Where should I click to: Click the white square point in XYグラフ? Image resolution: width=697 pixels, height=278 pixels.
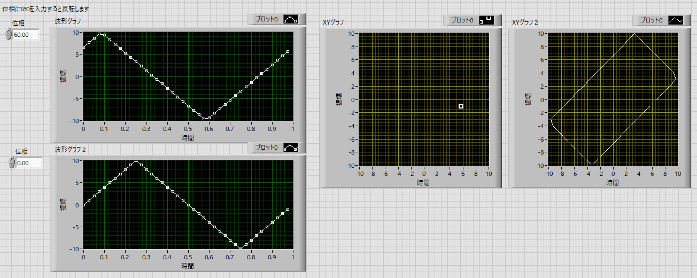click(461, 106)
